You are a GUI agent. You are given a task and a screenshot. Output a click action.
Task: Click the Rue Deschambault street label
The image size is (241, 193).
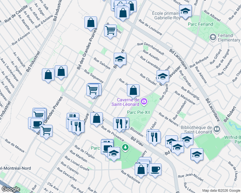(151, 49)
